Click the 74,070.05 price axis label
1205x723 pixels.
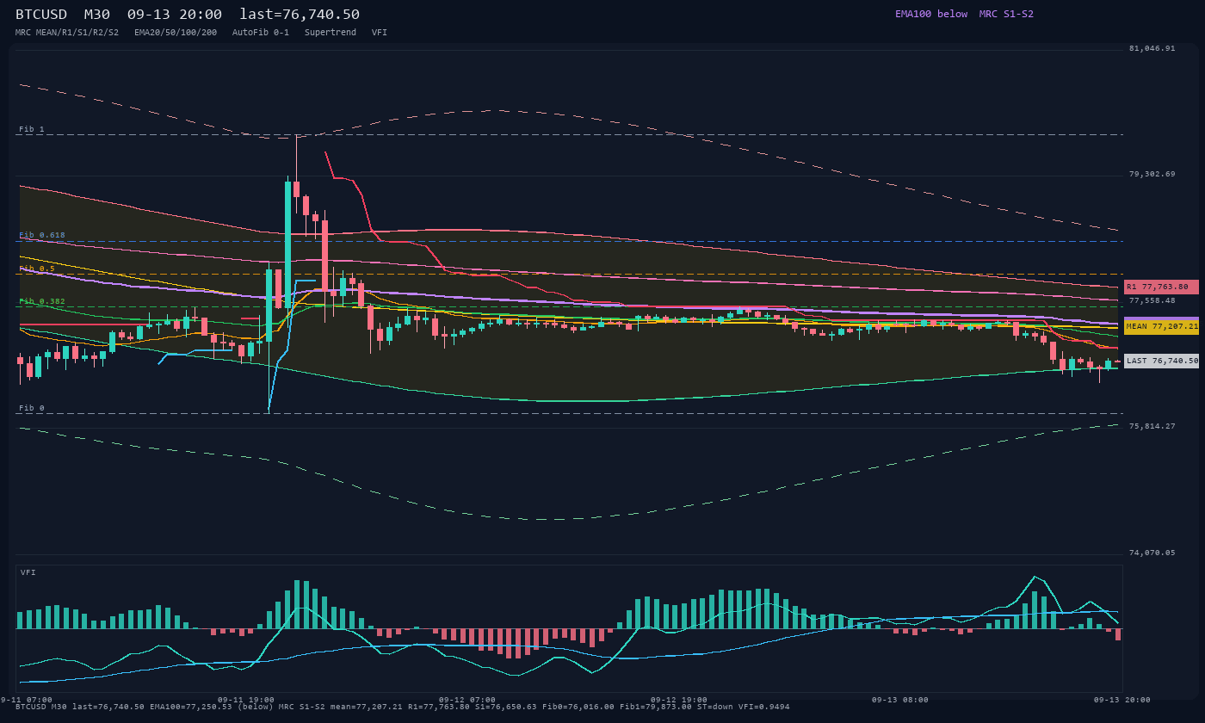coord(1152,553)
